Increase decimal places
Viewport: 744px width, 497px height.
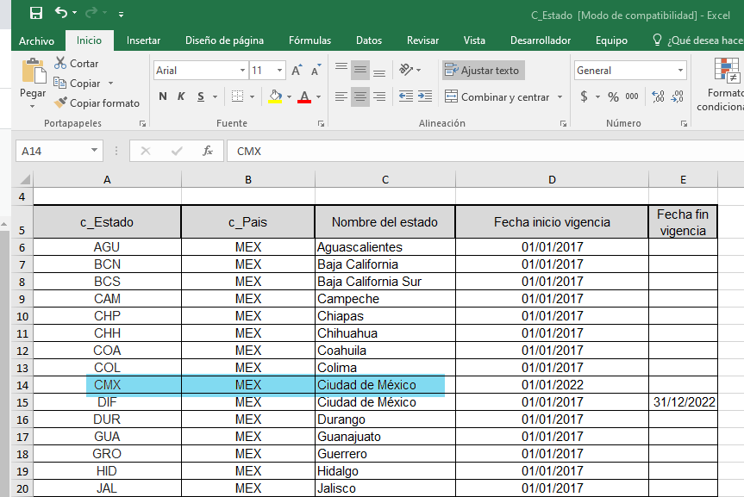tap(658, 96)
